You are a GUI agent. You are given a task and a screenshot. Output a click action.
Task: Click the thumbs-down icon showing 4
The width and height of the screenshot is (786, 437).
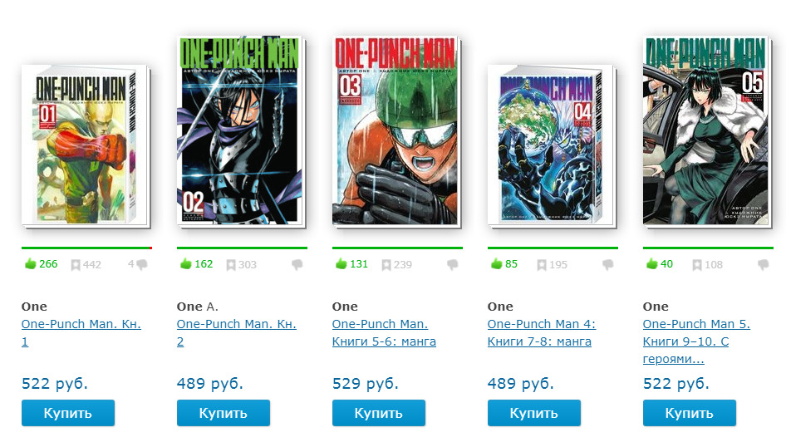coord(142,264)
